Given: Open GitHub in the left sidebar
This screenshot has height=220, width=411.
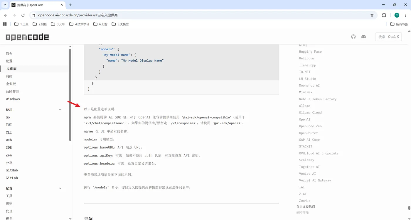Looking at the screenshot, I should point(12,170).
